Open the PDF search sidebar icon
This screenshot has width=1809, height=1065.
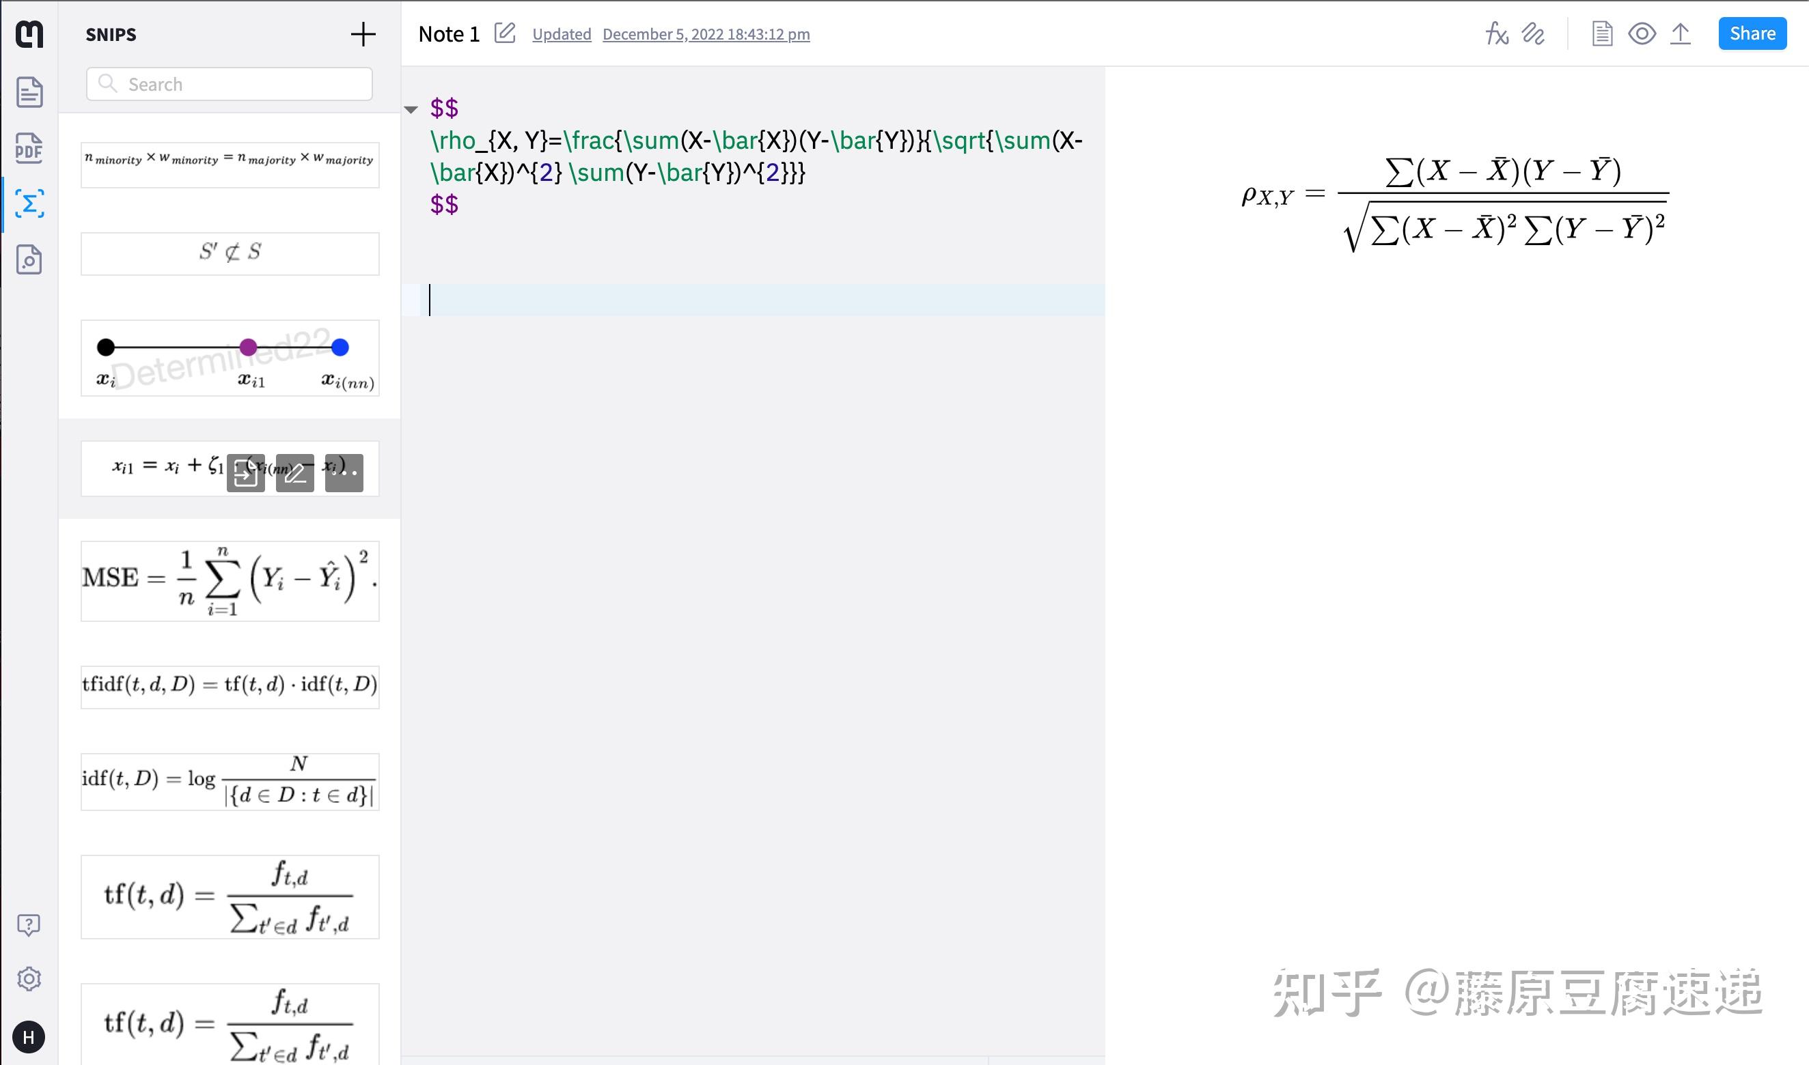point(29,260)
